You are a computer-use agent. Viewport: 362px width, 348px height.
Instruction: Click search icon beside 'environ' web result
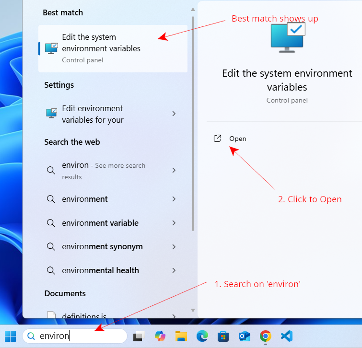coord(51,170)
